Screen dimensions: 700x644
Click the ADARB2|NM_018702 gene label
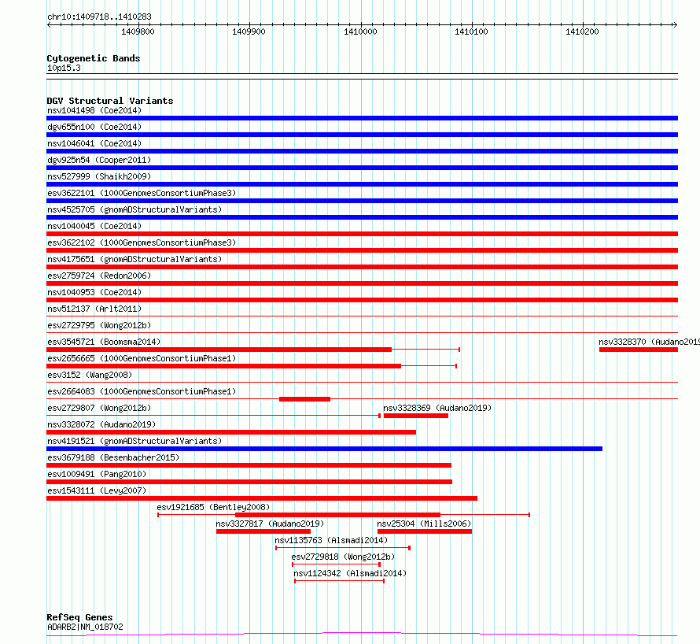(x=85, y=627)
